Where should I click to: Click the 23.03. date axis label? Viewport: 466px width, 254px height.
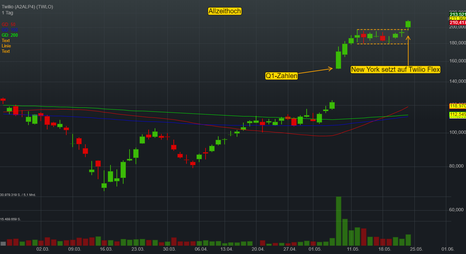coord(138,249)
